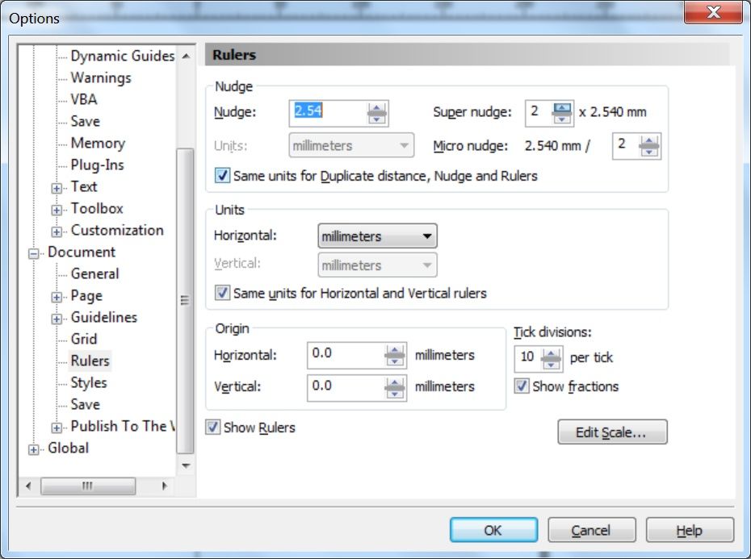The image size is (751, 559).
Task: Expand the Guidelines tree node
Action: pos(57,319)
